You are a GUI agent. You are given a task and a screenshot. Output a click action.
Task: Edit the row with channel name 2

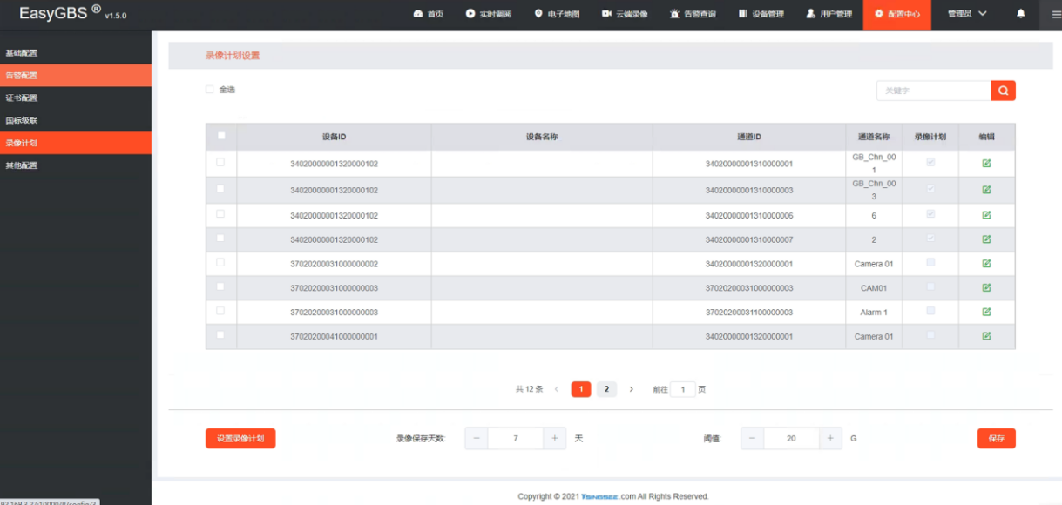[986, 239]
